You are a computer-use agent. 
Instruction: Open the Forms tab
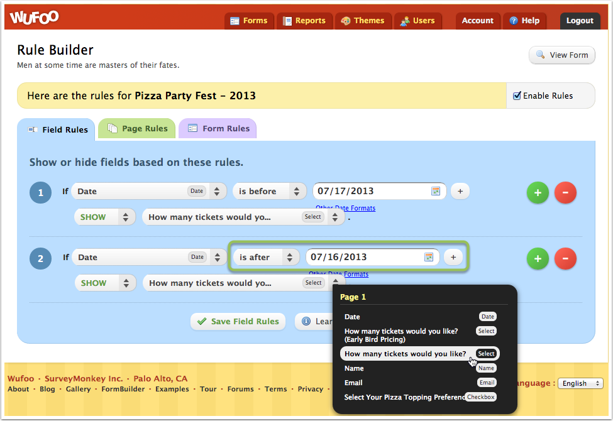248,21
